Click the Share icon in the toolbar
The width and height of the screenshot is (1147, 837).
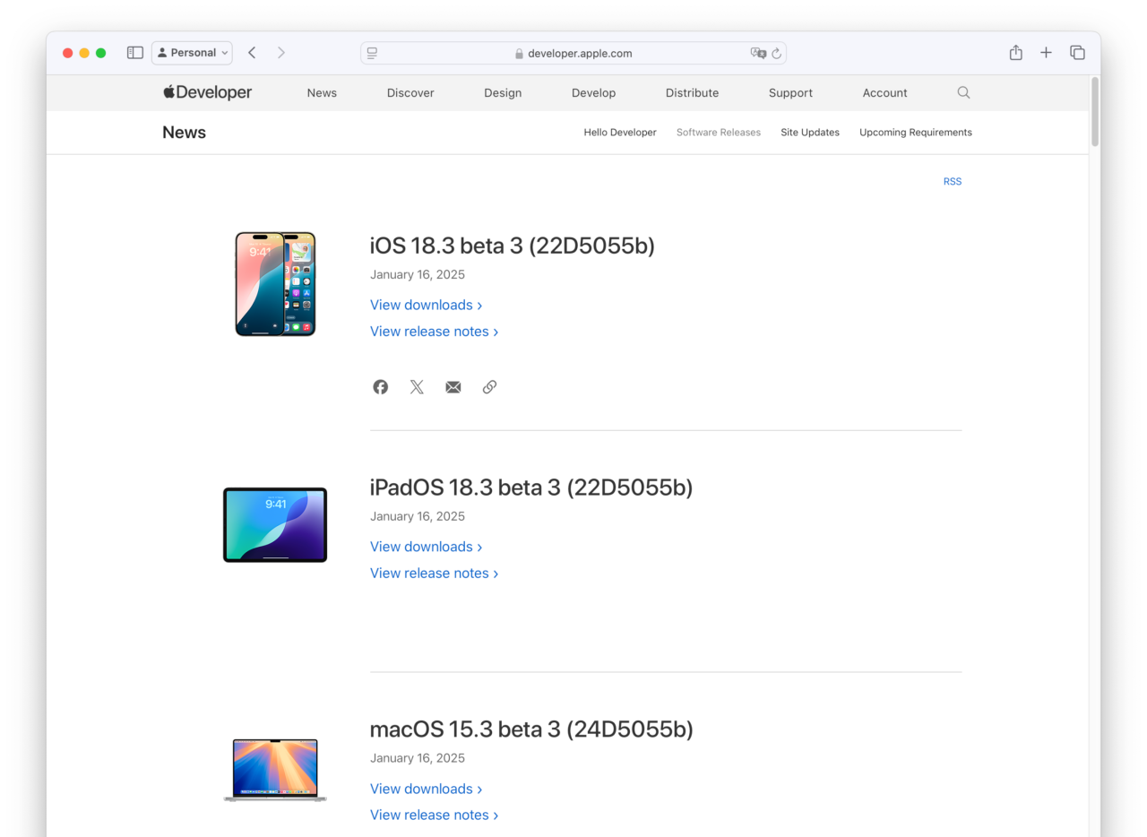pos(1015,53)
